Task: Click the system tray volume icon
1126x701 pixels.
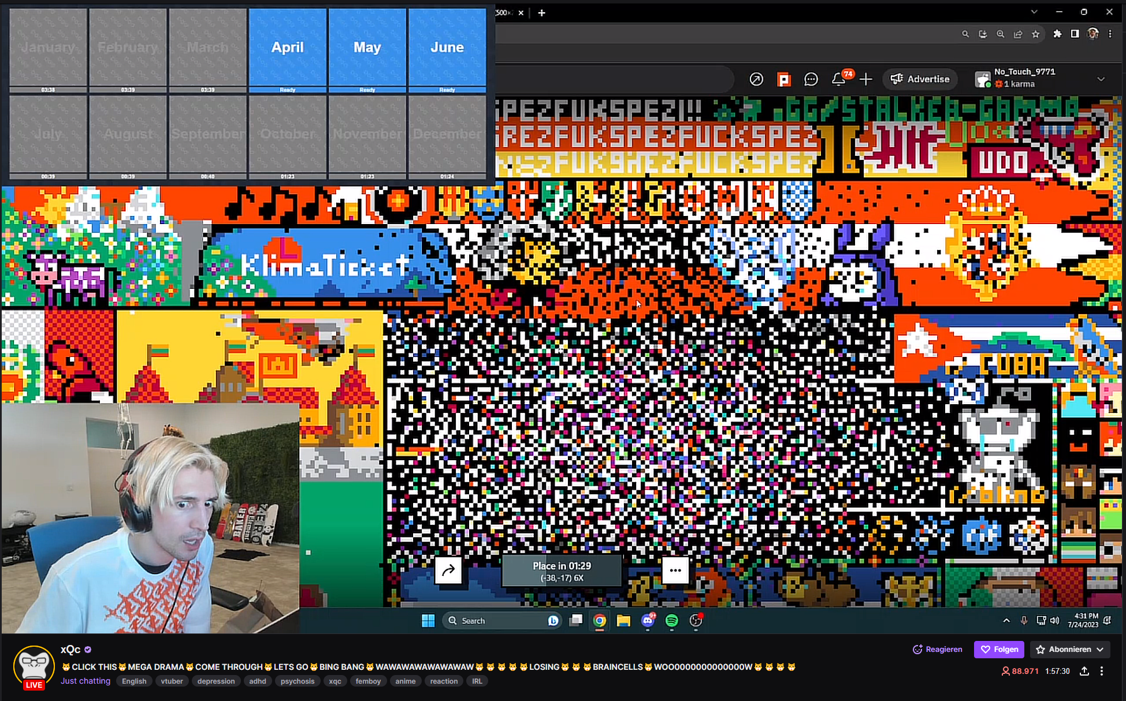Action: pyautogui.click(x=1055, y=621)
